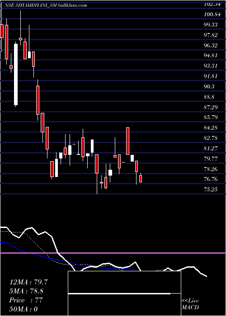Image resolution: width=226 pixels, height=316 pixels.
Task: Click the 78.26 price axis label
Action: [211, 169]
